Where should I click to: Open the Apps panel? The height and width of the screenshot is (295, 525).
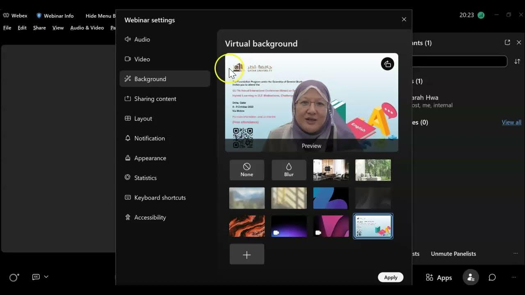tap(439, 277)
